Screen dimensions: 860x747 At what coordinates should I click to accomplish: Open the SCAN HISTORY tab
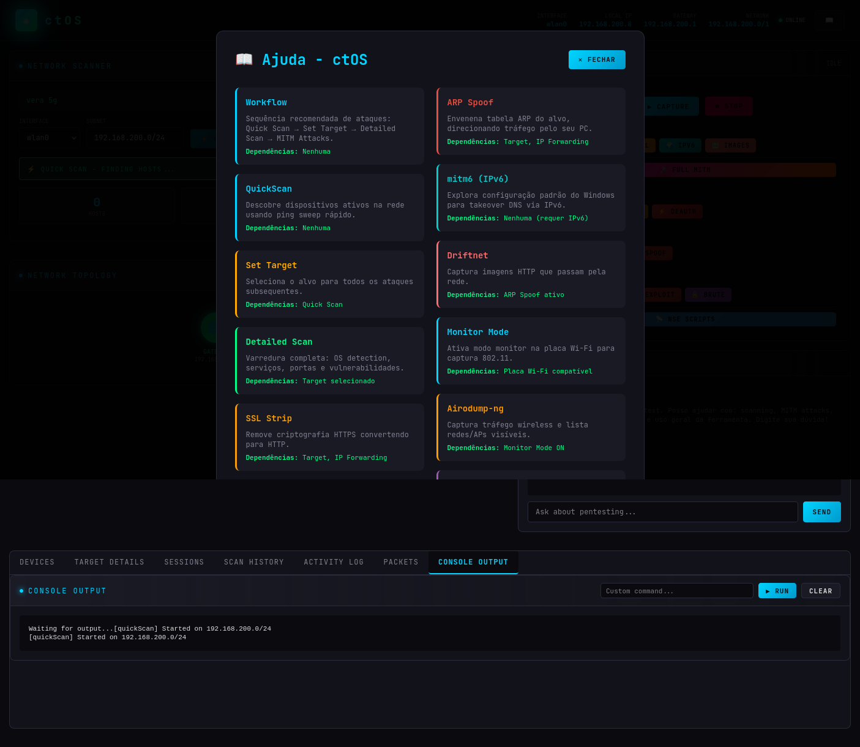point(254,562)
